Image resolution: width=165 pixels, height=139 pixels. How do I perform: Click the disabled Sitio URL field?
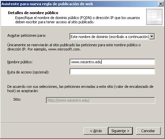point(100,100)
